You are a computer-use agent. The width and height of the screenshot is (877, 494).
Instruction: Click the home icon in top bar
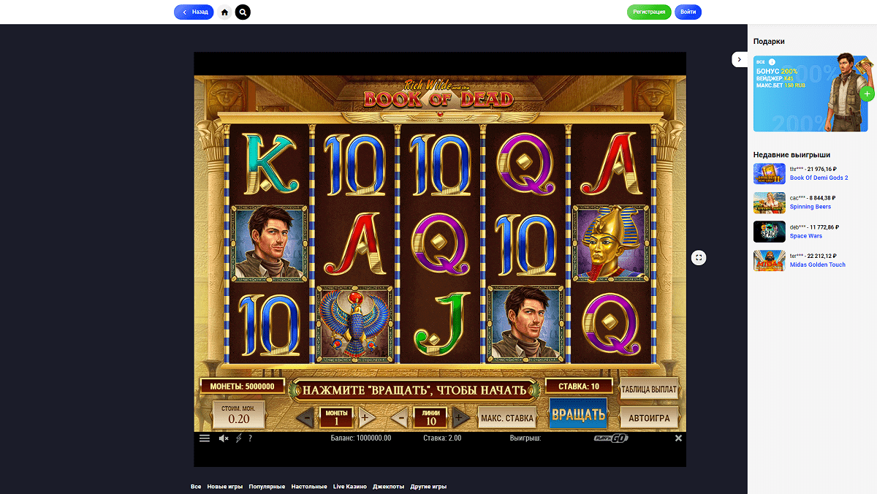click(x=224, y=12)
